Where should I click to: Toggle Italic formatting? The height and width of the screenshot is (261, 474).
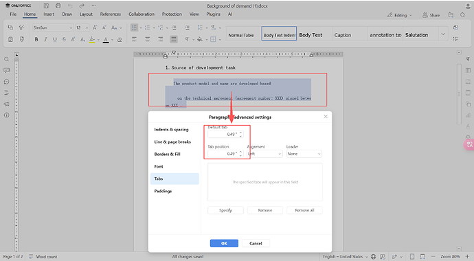coord(45,39)
